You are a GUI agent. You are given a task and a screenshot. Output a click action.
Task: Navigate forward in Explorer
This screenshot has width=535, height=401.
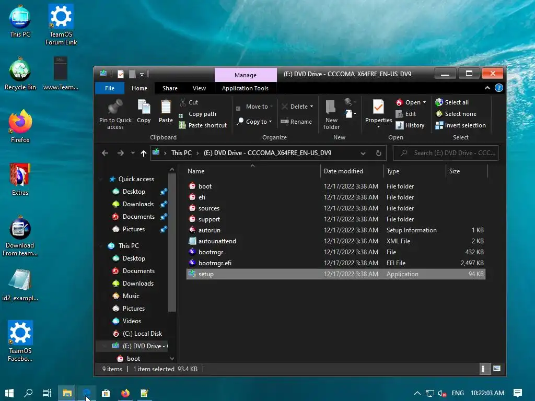[121, 153]
